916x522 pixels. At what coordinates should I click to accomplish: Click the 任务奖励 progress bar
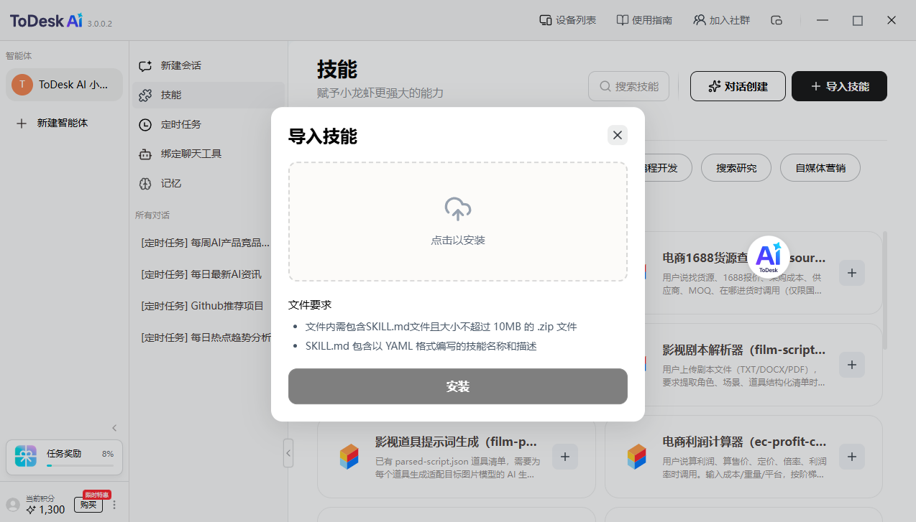(80, 466)
